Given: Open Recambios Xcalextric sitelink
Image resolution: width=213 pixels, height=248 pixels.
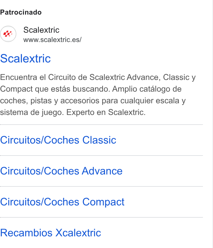Looking at the screenshot, I should 50,233.
